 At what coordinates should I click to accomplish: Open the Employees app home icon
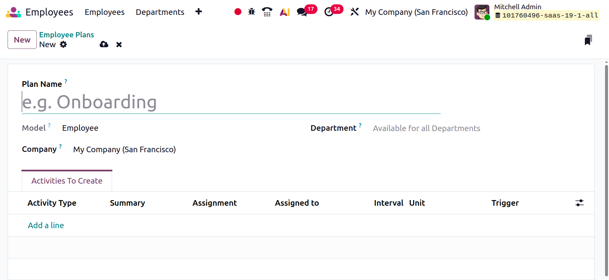click(x=14, y=12)
